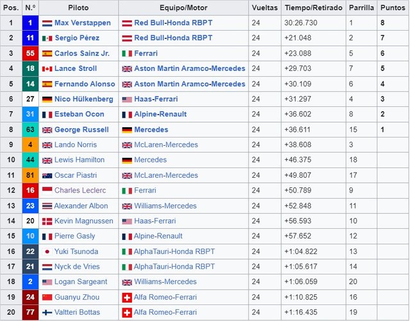Open the Charles Leclerc driver link

click(80, 191)
